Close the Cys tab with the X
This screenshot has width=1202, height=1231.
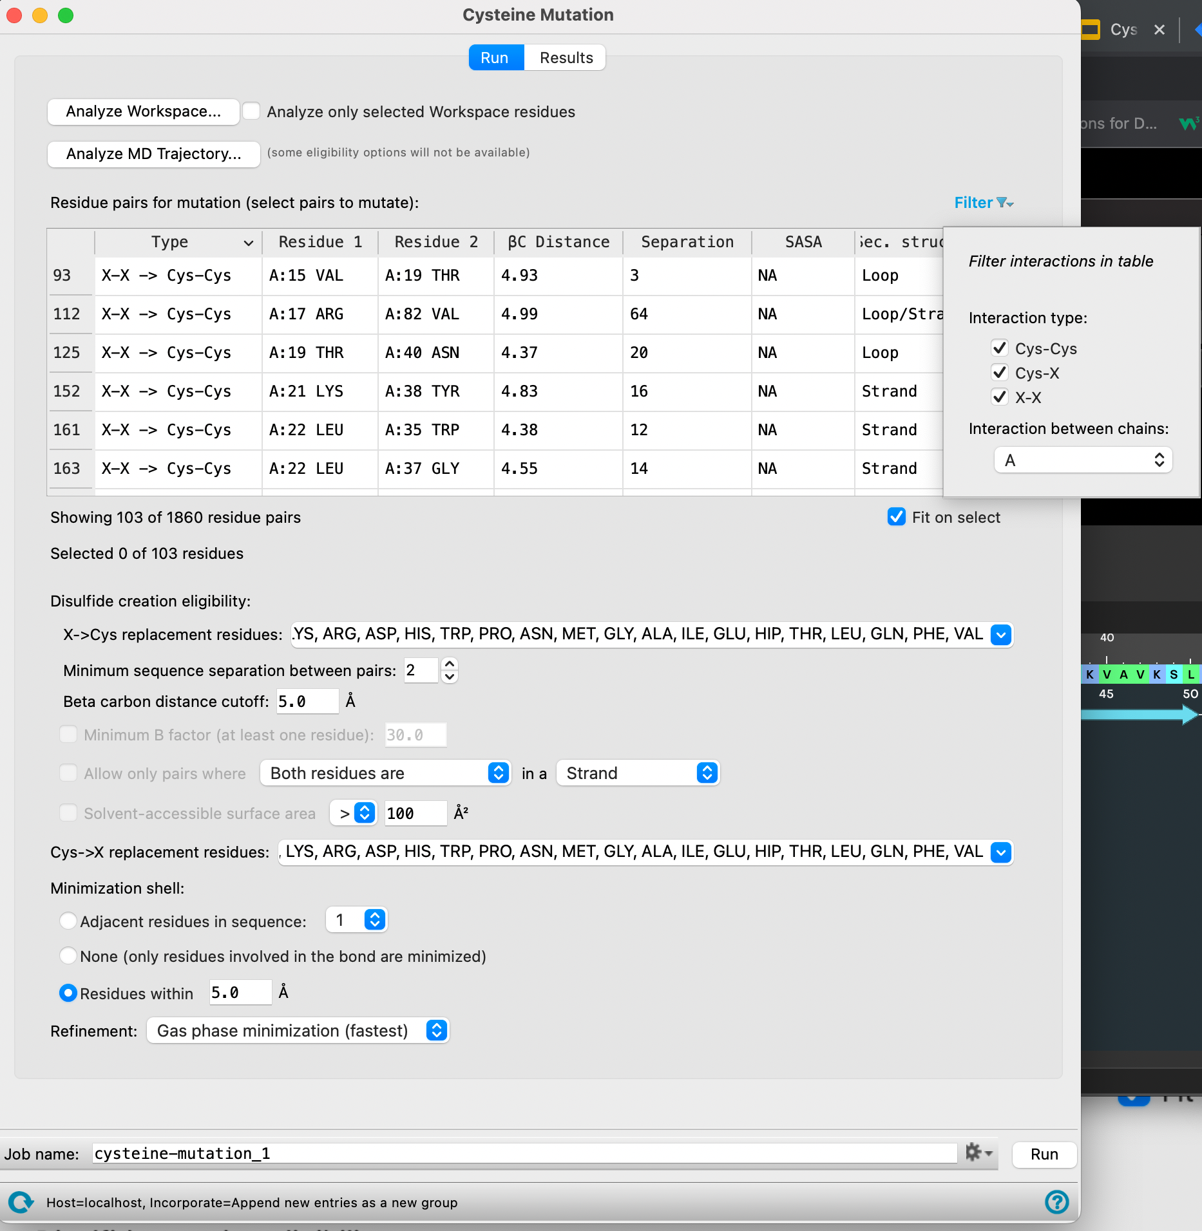1159,30
